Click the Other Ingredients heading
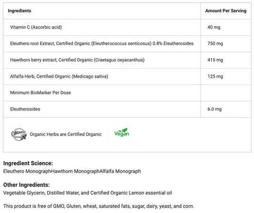Viewport: 254px width, 213px height. coord(26,185)
